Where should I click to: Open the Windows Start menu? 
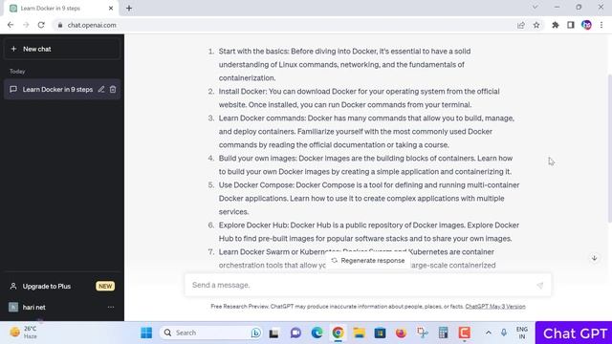(x=146, y=333)
